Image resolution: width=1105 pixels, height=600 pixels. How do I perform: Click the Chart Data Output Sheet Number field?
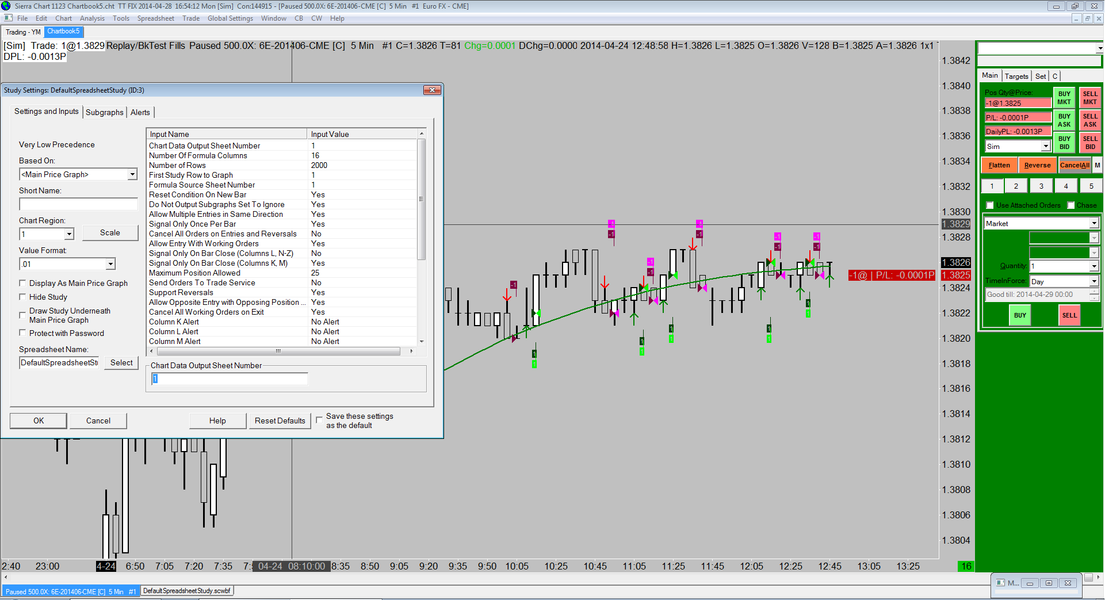pos(230,379)
